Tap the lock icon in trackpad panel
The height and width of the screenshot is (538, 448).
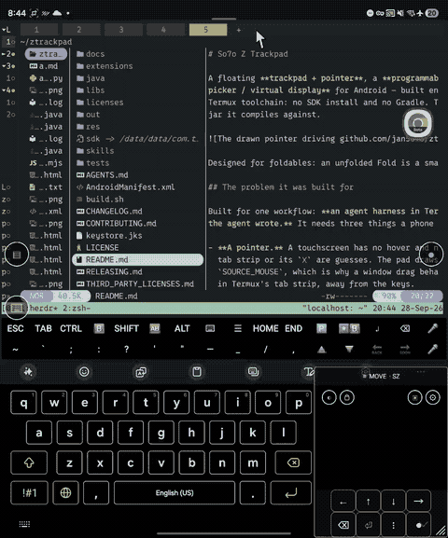[347, 397]
